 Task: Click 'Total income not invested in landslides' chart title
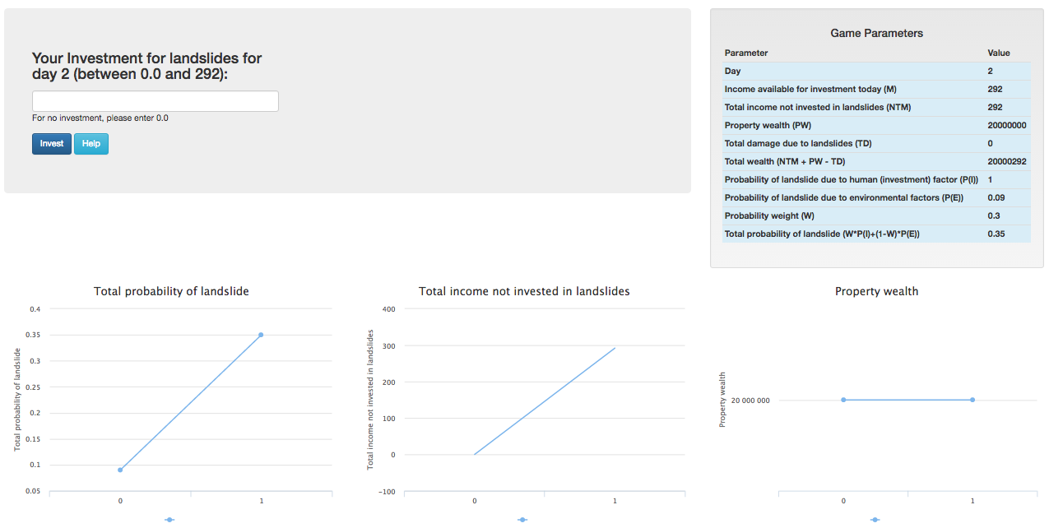pos(524,291)
